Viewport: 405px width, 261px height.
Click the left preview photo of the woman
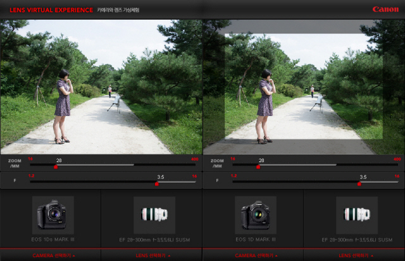(101, 86)
